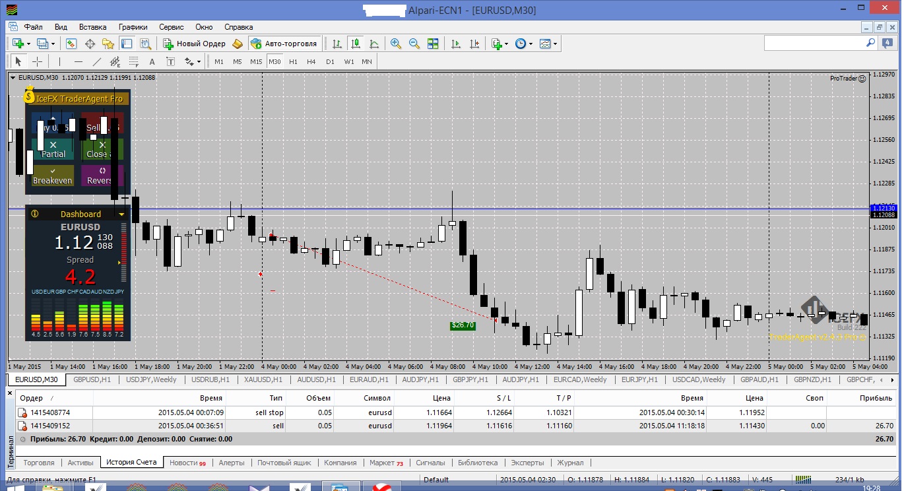The width and height of the screenshot is (904, 491).
Task: Open the Data Window crosshair-target icon
Action: [90, 44]
